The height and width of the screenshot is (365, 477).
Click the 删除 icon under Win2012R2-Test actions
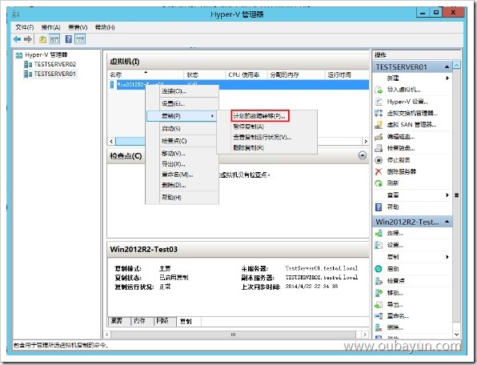379,327
